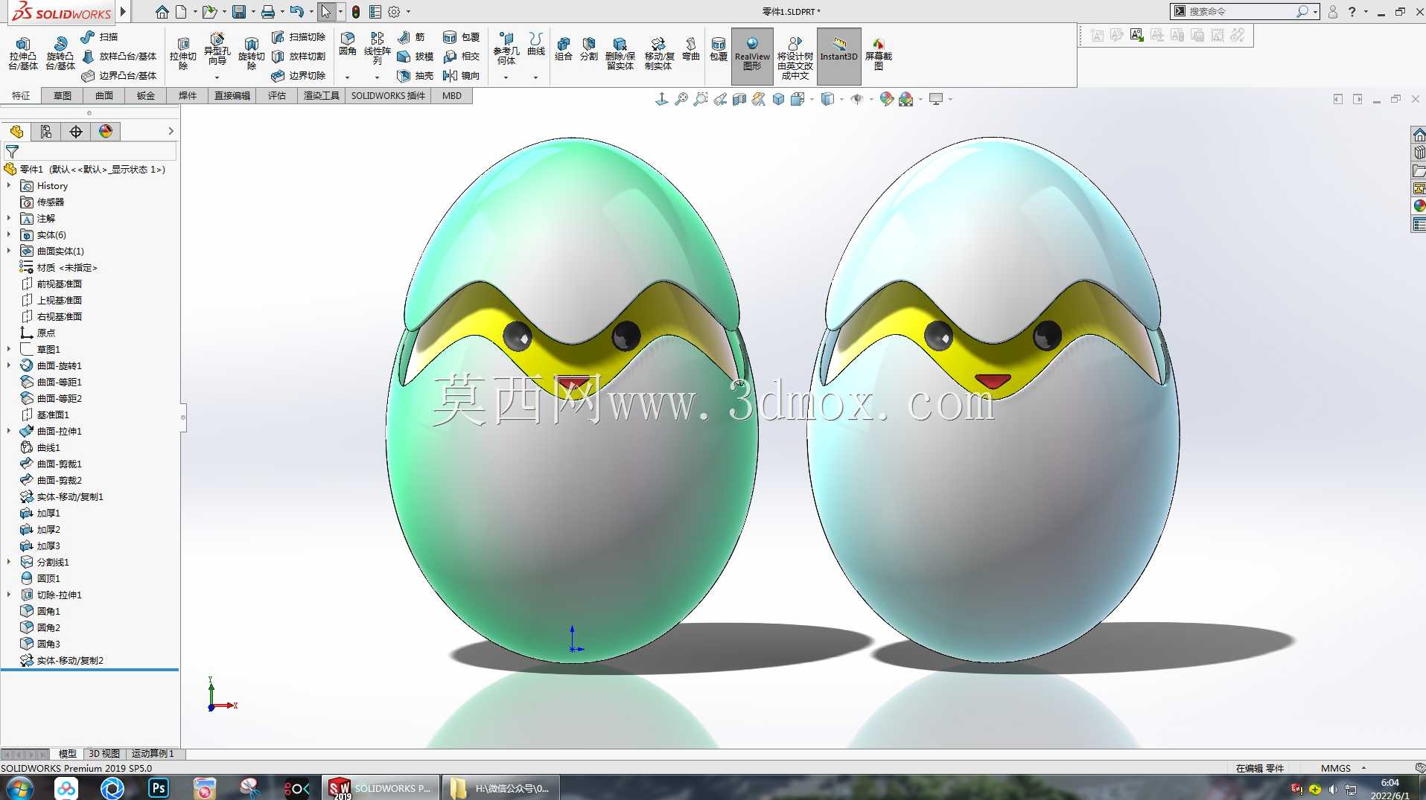Expand the 分割线1 feature node
The image size is (1426, 800).
click(x=9, y=562)
